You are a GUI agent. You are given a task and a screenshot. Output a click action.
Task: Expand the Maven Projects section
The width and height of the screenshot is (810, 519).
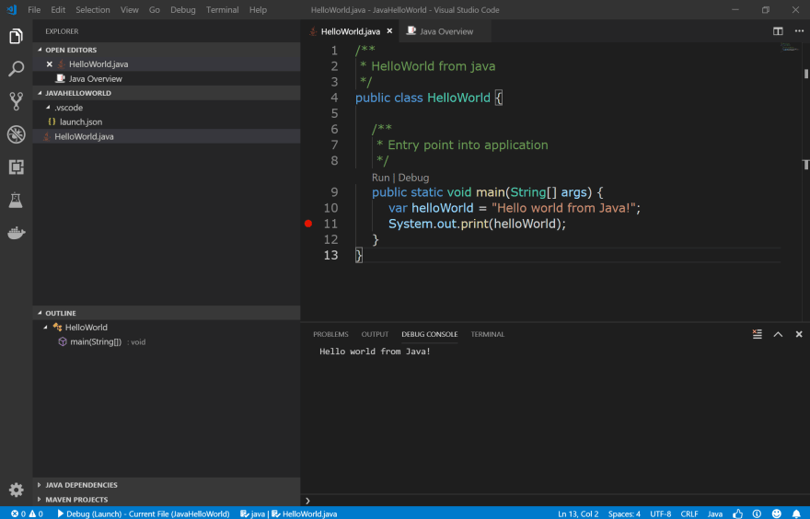pyautogui.click(x=40, y=500)
